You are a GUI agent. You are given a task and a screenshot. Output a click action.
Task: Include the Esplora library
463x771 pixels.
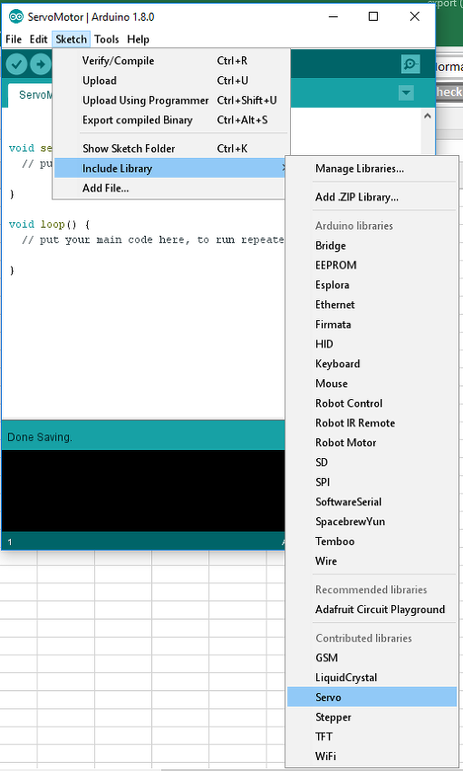371,285
